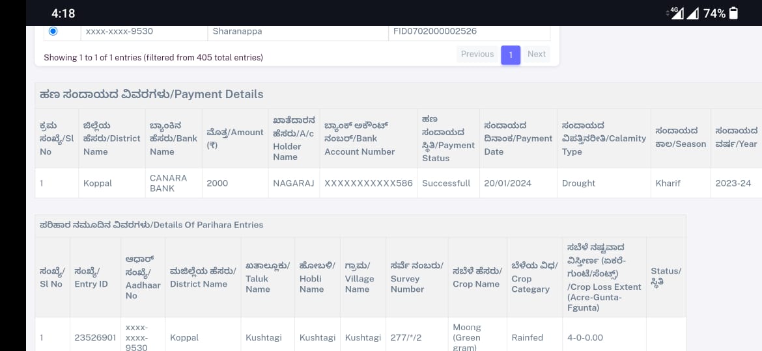Tap the battery icon in status bar
762x351 pixels.
click(734, 13)
